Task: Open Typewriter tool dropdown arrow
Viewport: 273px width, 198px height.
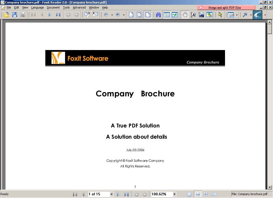Action: pos(237,15)
